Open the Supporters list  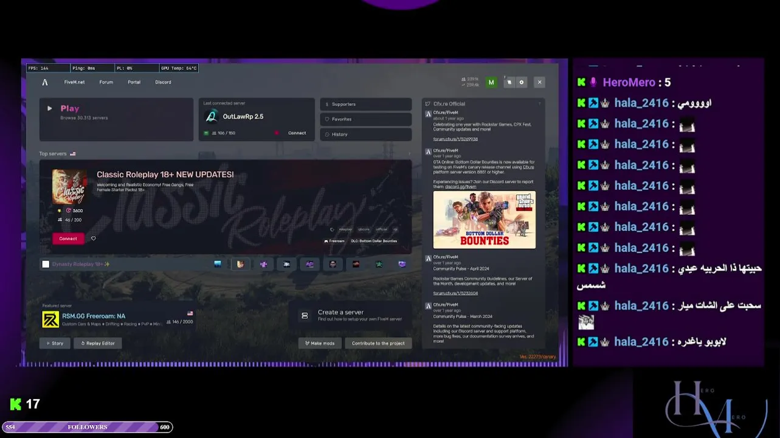[366, 104]
